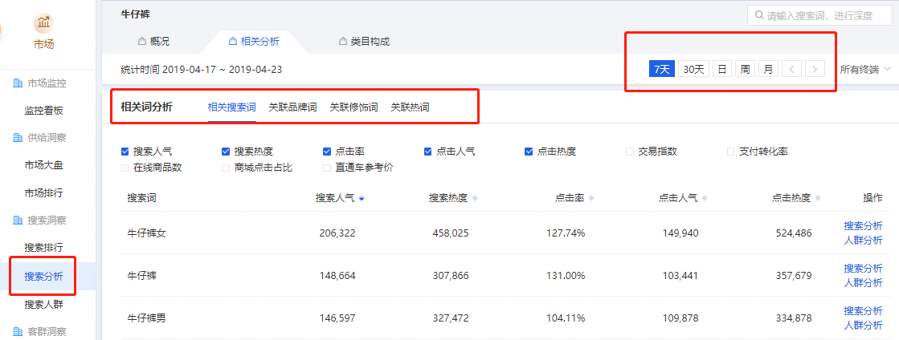Click the search magnifier icon
899x340 pixels.
pyautogui.click(x=758, y=16)
